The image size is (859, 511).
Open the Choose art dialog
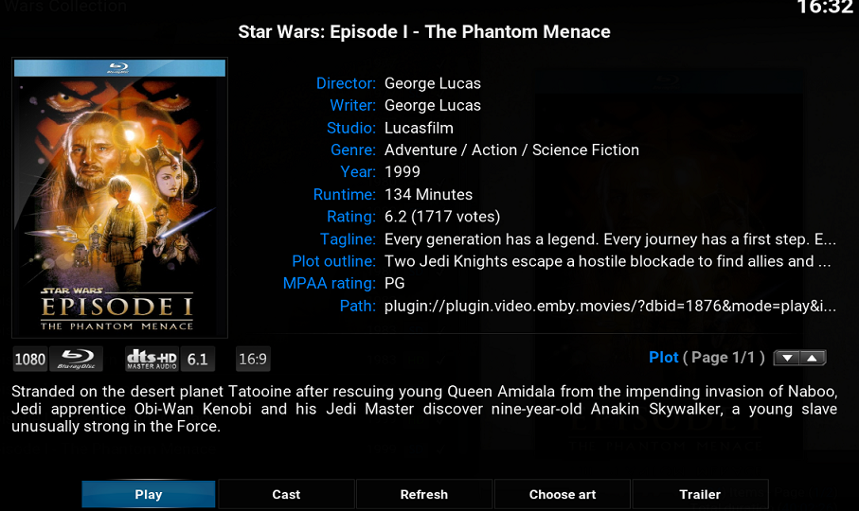(x=563, y=494)
